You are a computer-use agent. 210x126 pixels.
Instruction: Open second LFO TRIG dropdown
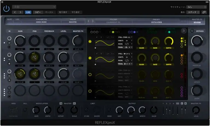pyautogui.click(x=125, y=64)
